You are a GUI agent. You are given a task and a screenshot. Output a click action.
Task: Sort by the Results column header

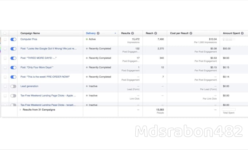point(125,33)
